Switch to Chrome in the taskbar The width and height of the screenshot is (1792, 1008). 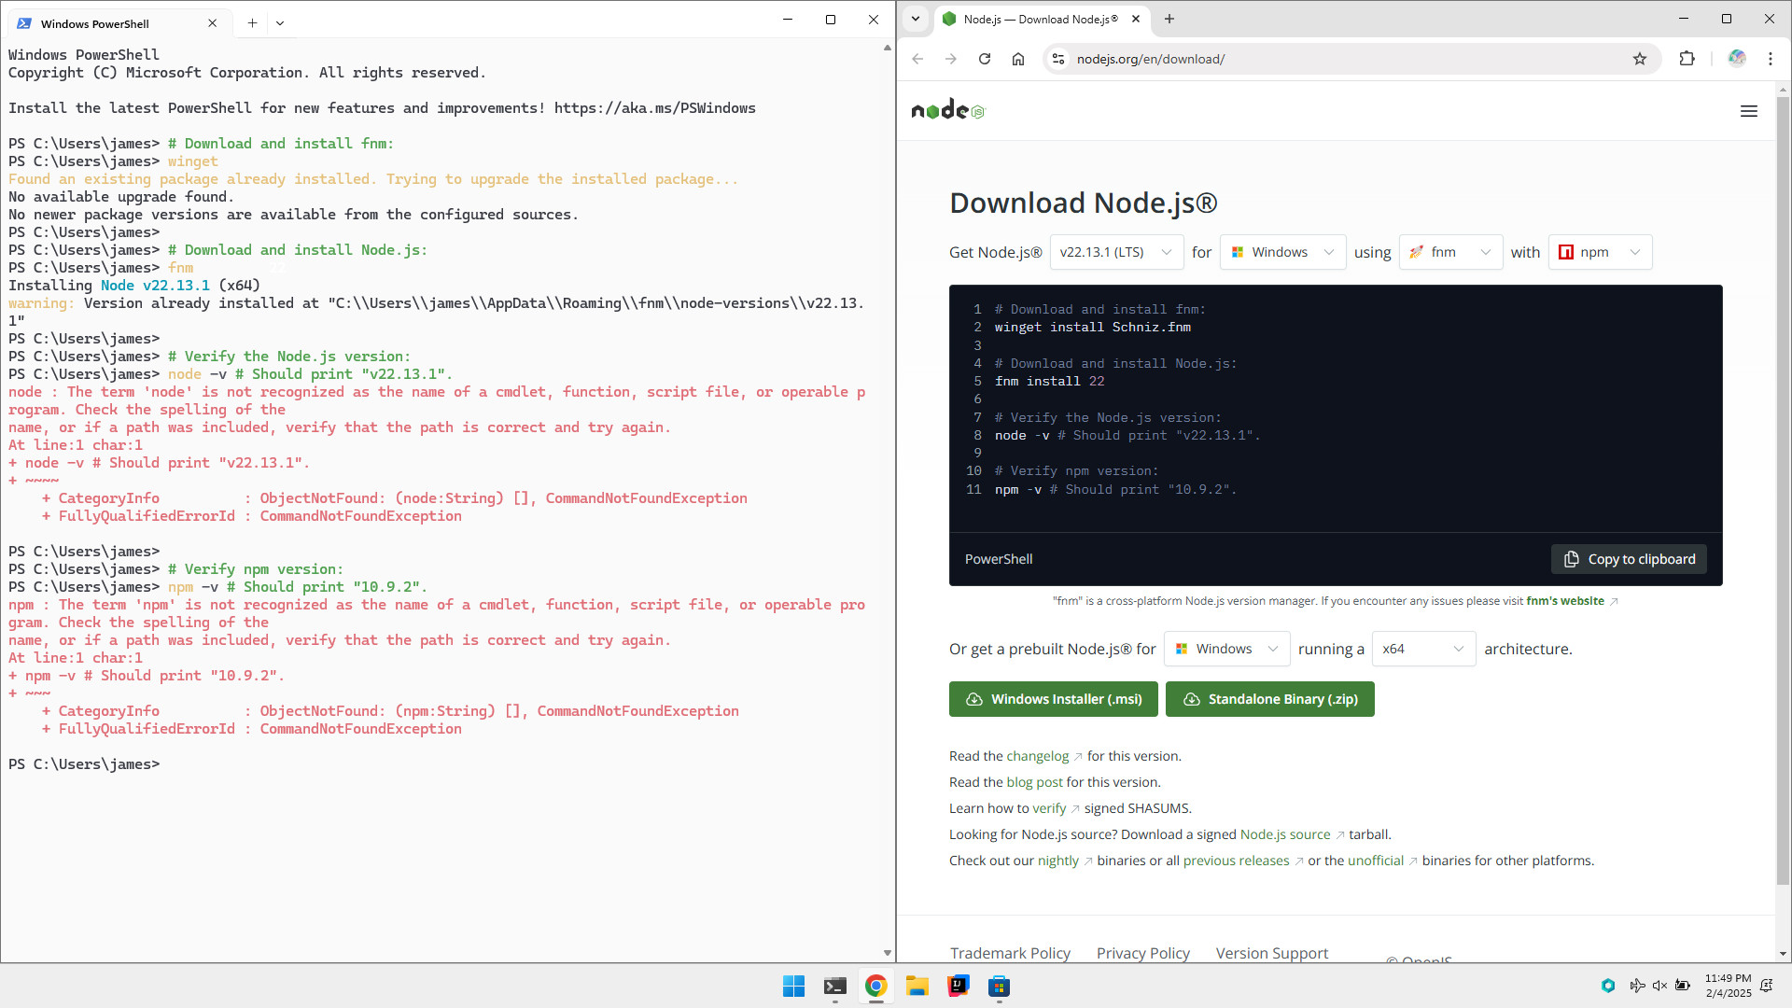click(875, 986)
